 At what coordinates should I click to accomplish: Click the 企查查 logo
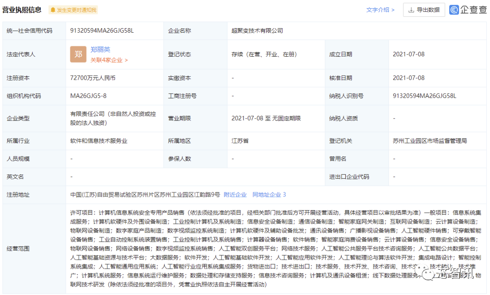(468, 10)
